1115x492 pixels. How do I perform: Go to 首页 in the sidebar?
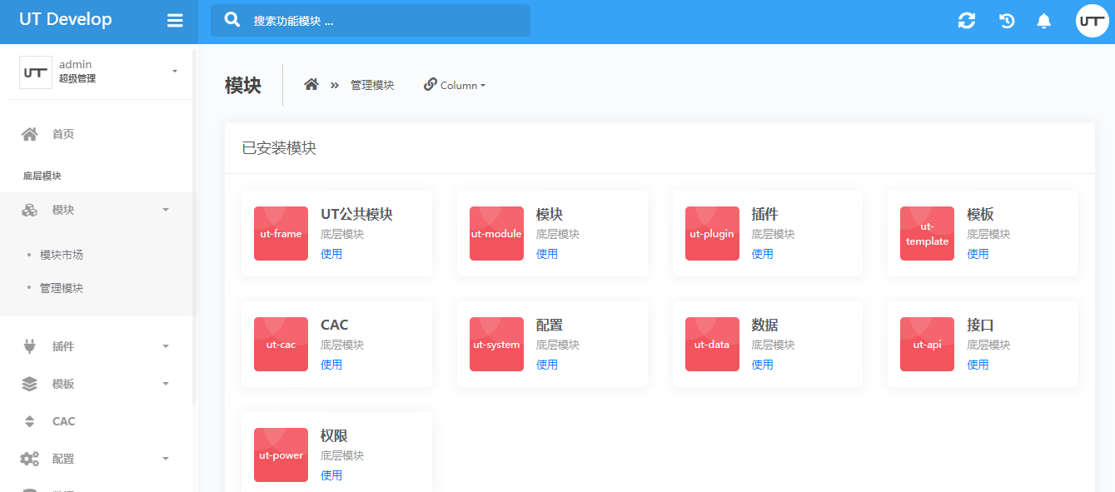pos(63,134)
